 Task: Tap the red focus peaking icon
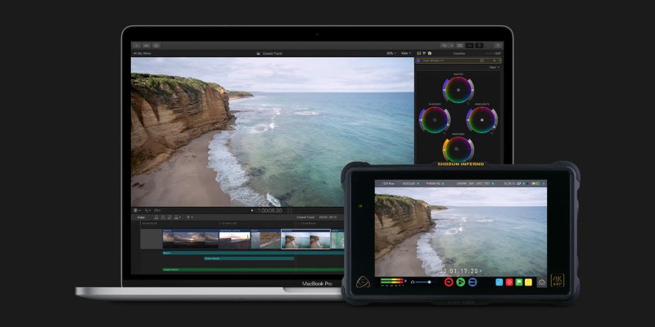509,282
